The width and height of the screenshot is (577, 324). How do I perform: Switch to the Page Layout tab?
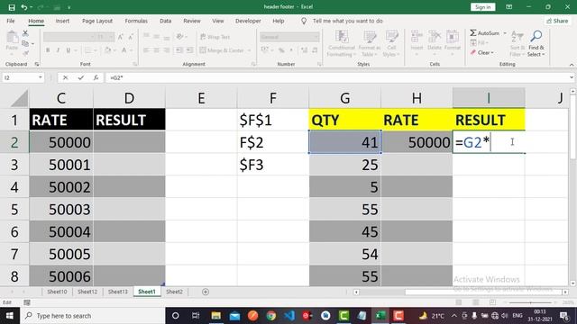click(97, 21)
